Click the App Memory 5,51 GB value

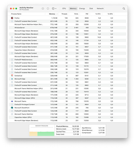(x=101, y=128)
